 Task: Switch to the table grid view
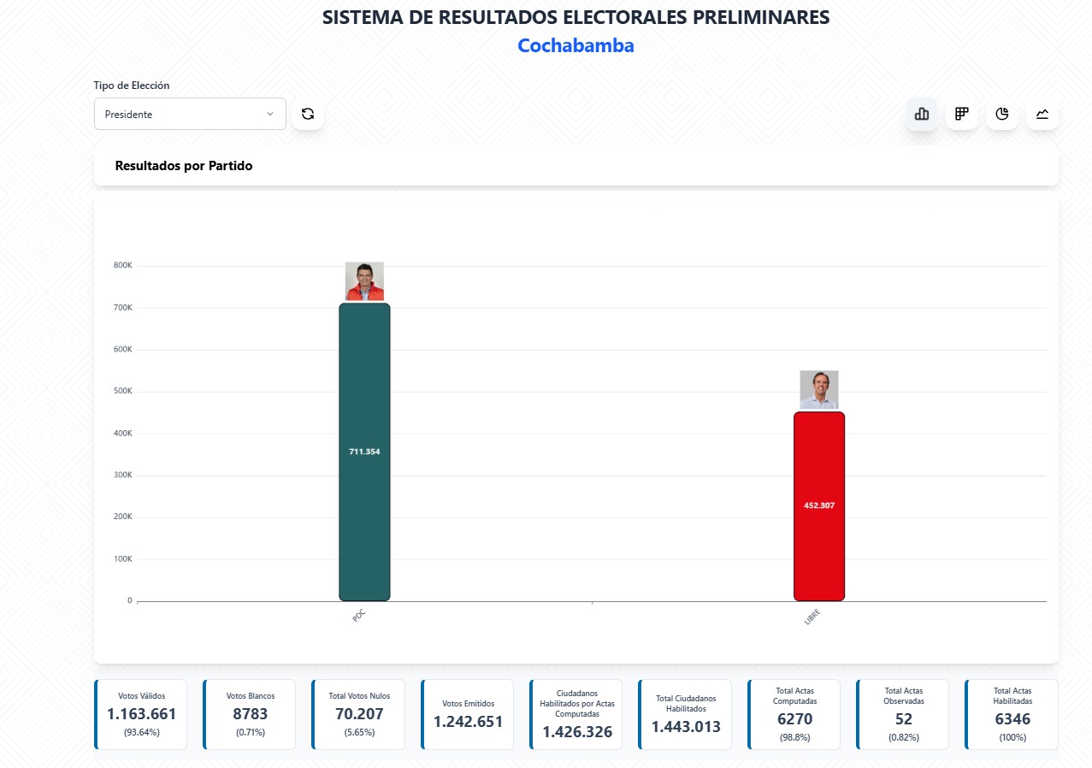pyautogui.click(x=962, y=114)
